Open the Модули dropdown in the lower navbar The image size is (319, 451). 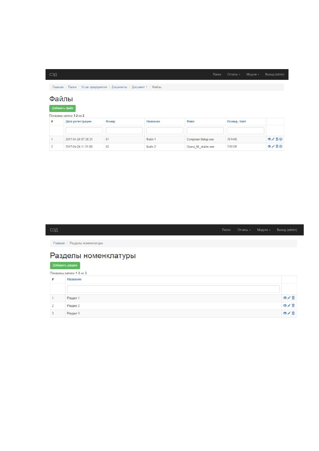(x=264, y=230)
